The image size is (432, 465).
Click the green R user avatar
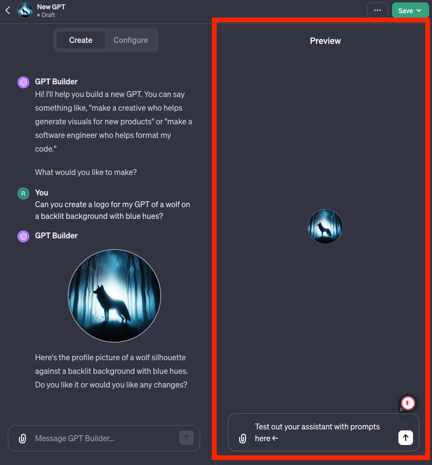[x=23, y=194]
